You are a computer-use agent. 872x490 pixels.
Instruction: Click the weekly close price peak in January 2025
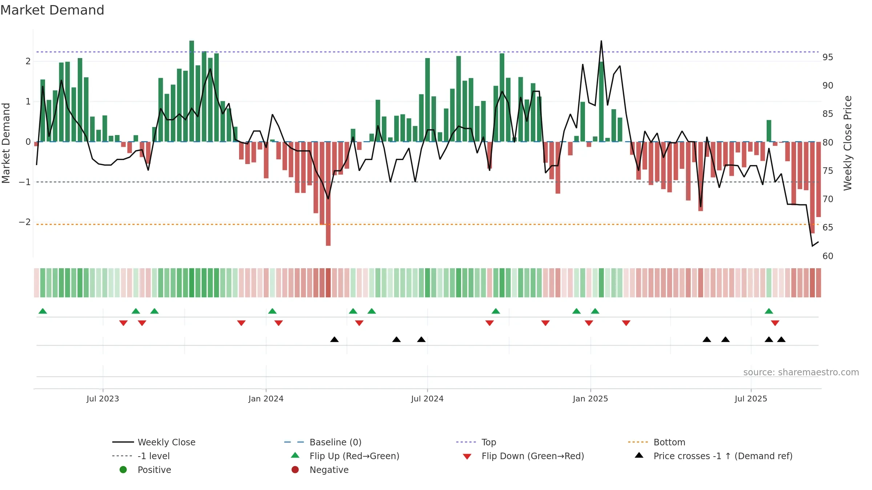coord(601,41)
